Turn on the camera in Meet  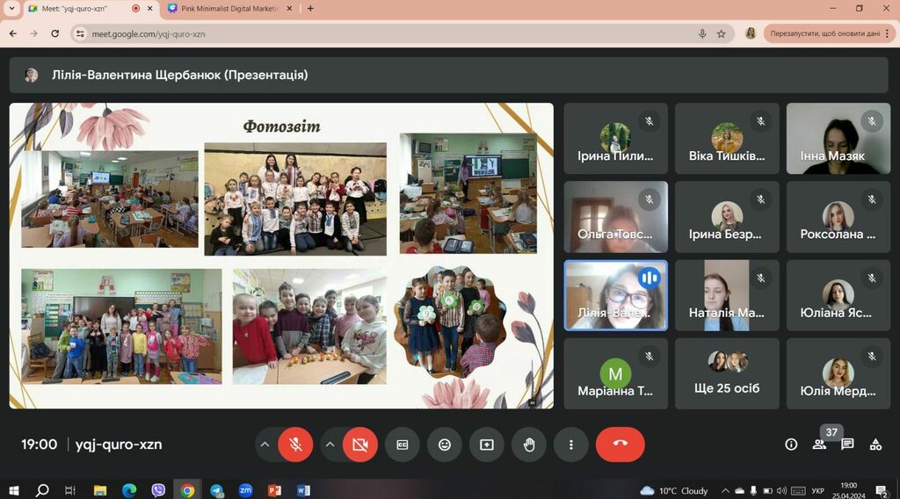[x=359, y=445]
